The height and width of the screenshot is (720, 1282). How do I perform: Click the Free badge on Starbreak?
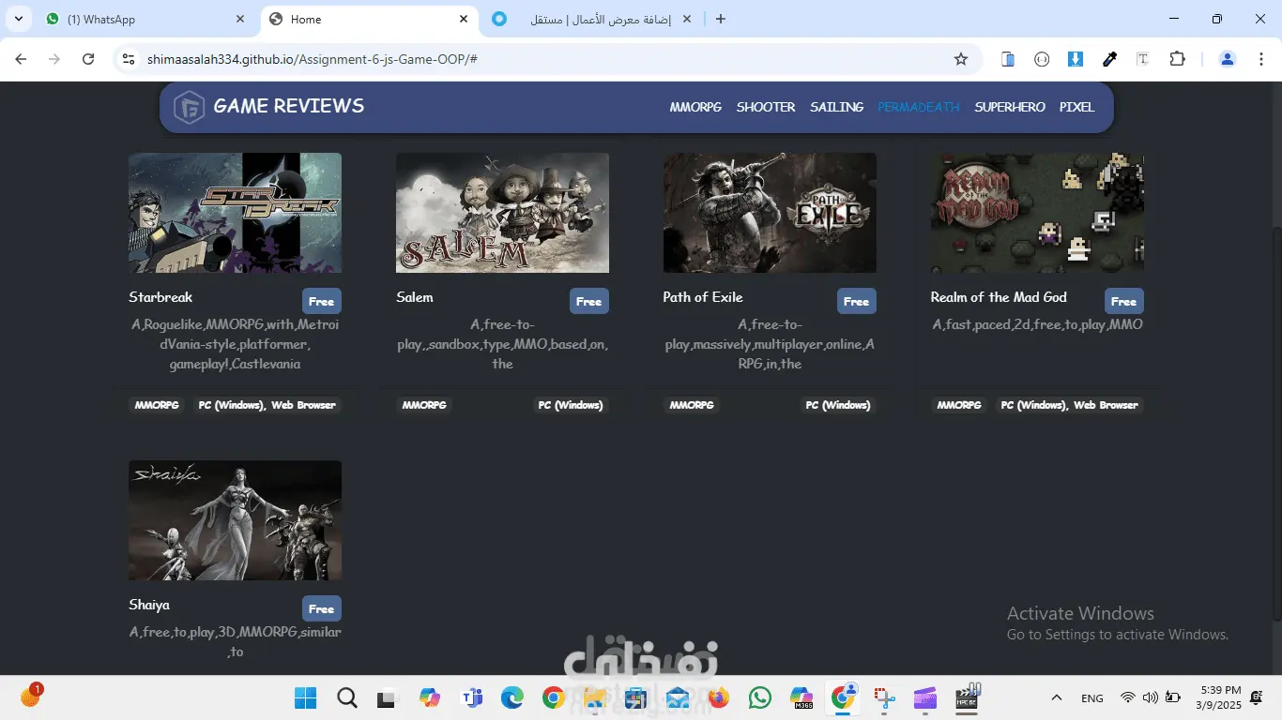pos(322,301)
